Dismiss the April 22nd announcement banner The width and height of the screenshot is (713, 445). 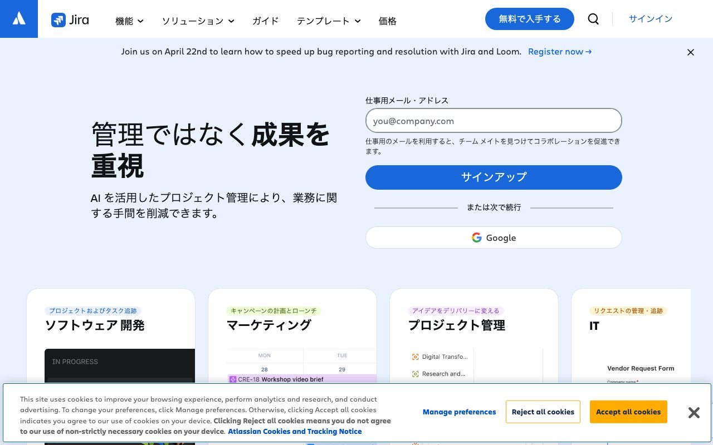[x=690, y=52]
